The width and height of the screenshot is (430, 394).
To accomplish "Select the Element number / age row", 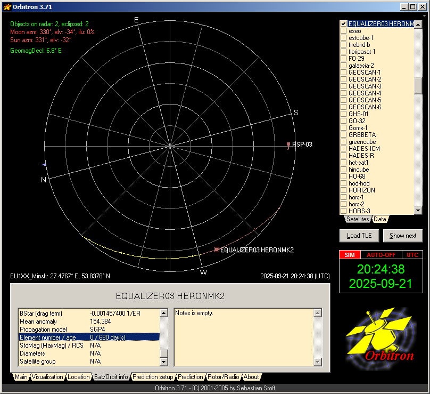I will tap(89, 337).
